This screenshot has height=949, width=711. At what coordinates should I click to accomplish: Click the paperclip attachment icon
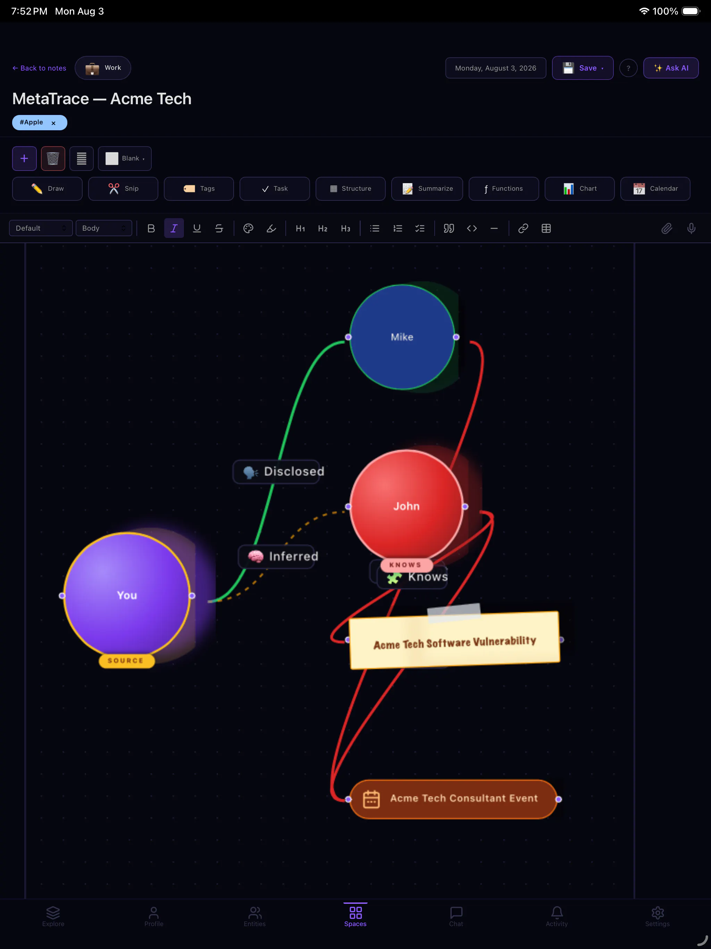(x=667, y=228)
